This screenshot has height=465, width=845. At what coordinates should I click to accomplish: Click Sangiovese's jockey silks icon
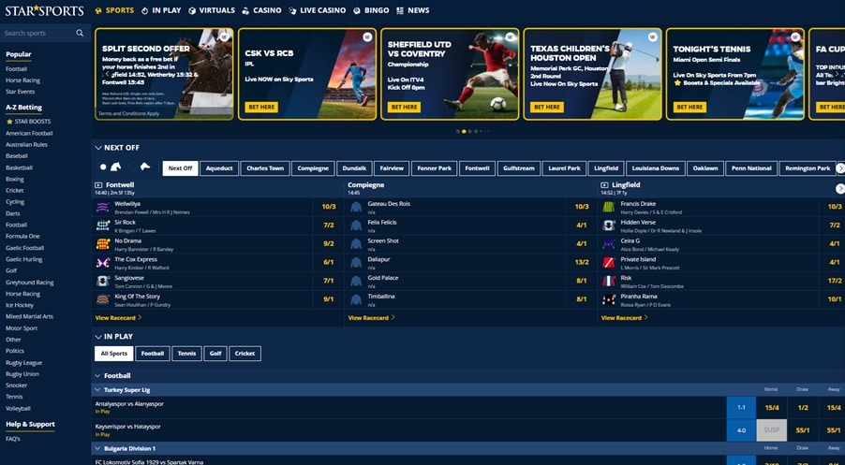[103, 281]
